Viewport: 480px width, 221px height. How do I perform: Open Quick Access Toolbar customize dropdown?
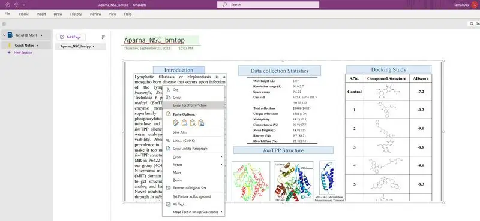[x=24, y=5]
